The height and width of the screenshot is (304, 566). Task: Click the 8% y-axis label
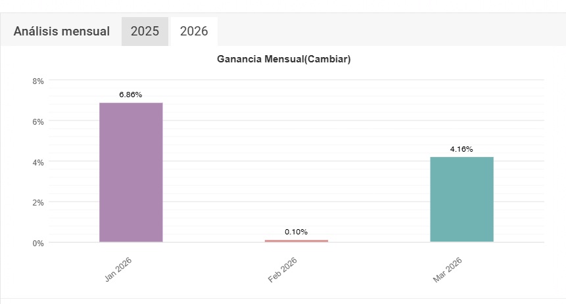(x=37, y=81)
